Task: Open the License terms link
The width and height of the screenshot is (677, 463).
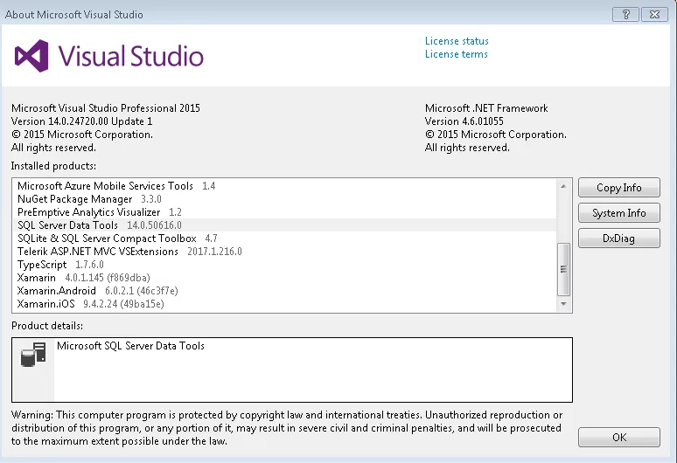Action: click(x=456, y=54)
